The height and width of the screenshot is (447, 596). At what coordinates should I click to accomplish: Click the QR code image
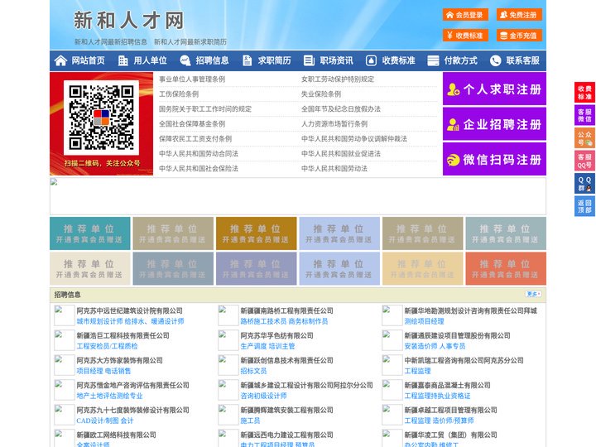pos(101,118)
